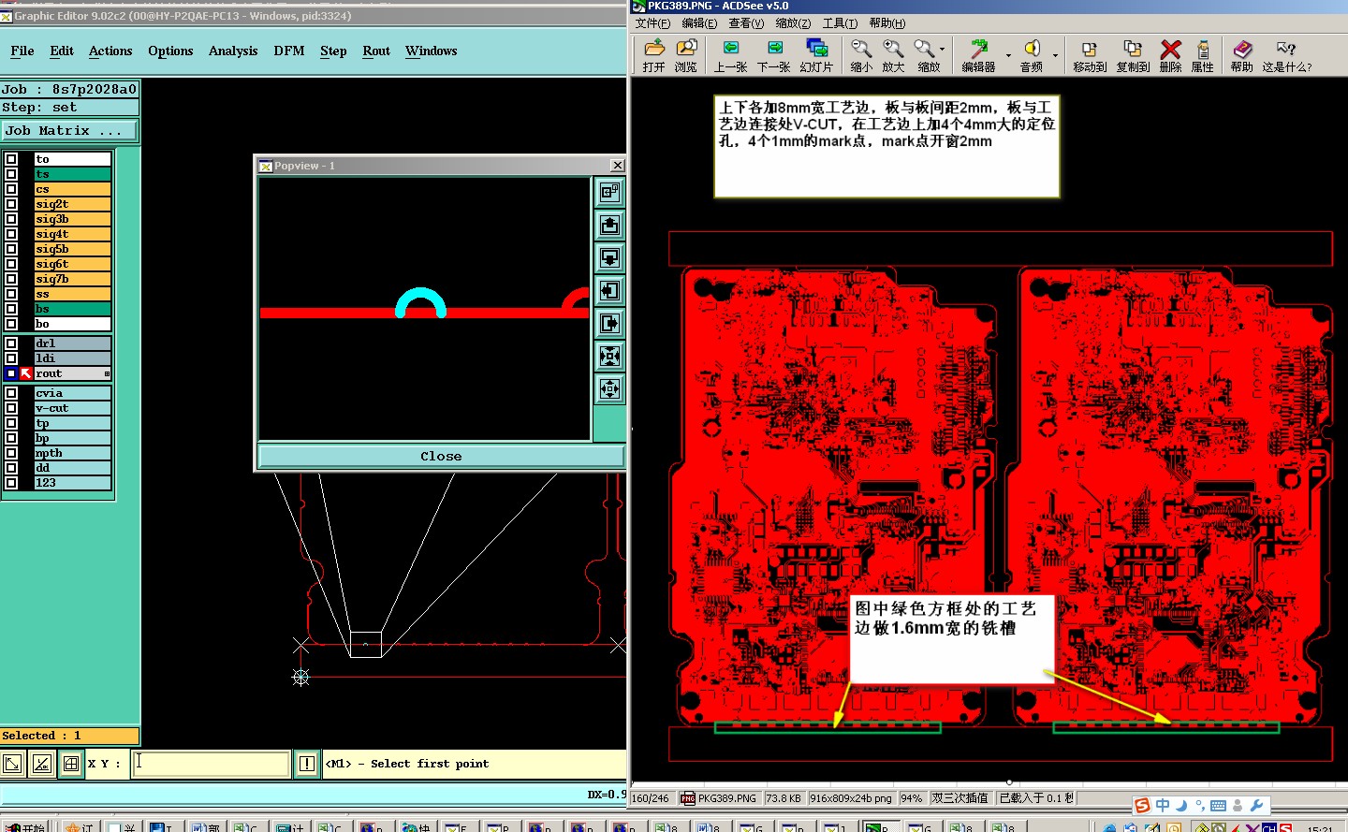Screen dimensions: 1348x832
Task: Open the 帮助 help book icon
Action: click(x=1242, y=49)
